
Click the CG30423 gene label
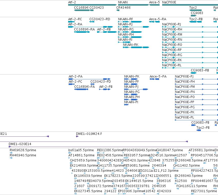click(x=97, y=8)
